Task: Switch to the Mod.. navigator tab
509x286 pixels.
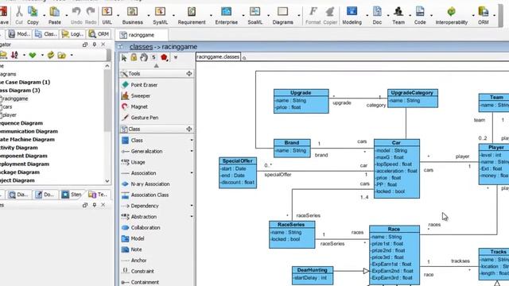Action: pos(19,33)
